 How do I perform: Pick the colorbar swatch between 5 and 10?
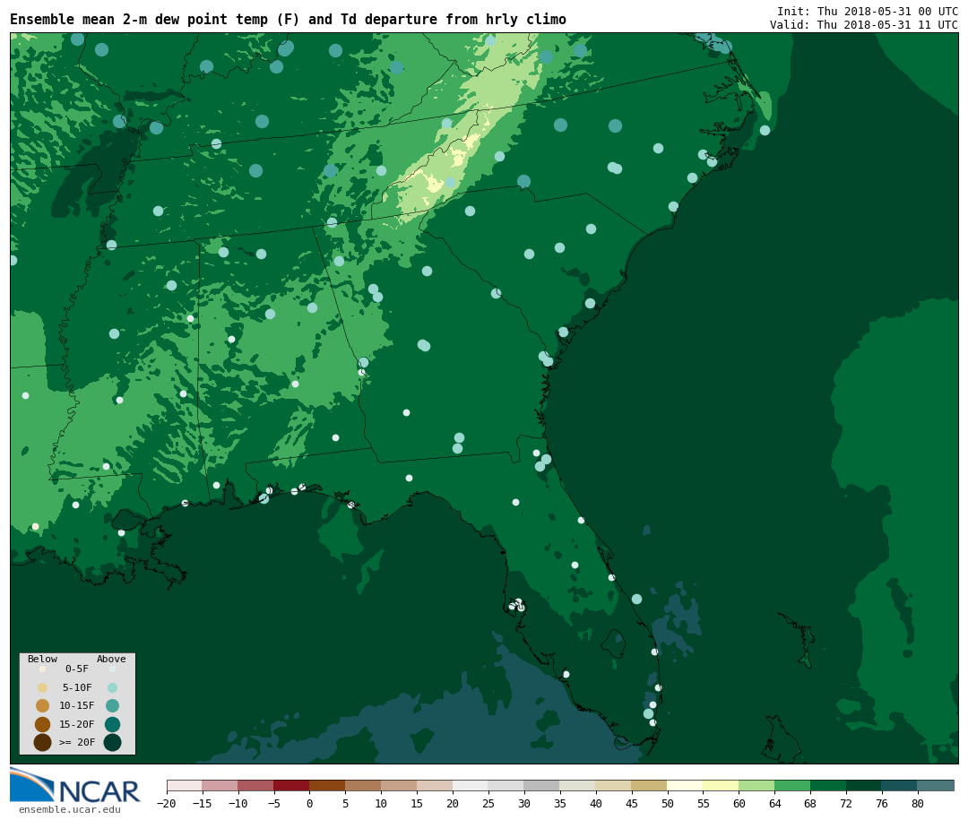coord(364,785)
